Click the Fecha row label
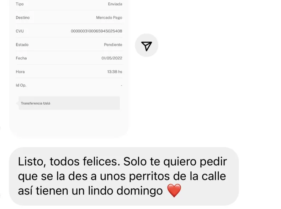The height and width of the screenshot is (209, 281). [21, 58]
